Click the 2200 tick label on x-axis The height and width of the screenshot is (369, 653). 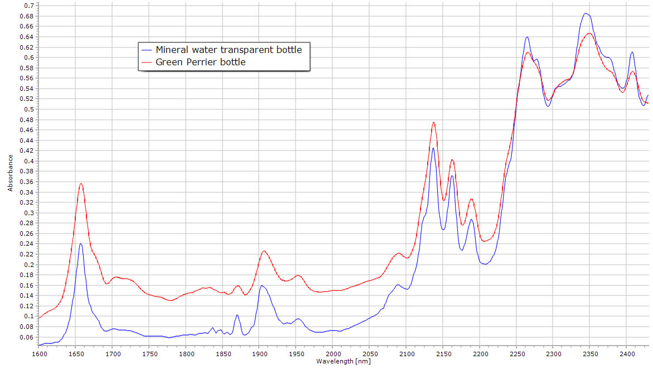pyautogui.click(x=480, y=353)
